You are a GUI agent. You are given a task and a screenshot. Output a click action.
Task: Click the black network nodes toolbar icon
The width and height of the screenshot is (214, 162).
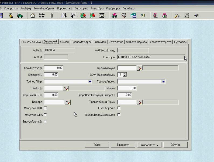(102, 16)
